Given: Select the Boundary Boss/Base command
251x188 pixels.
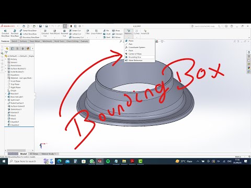Looking at the screenshot, I should pos(29,37).
